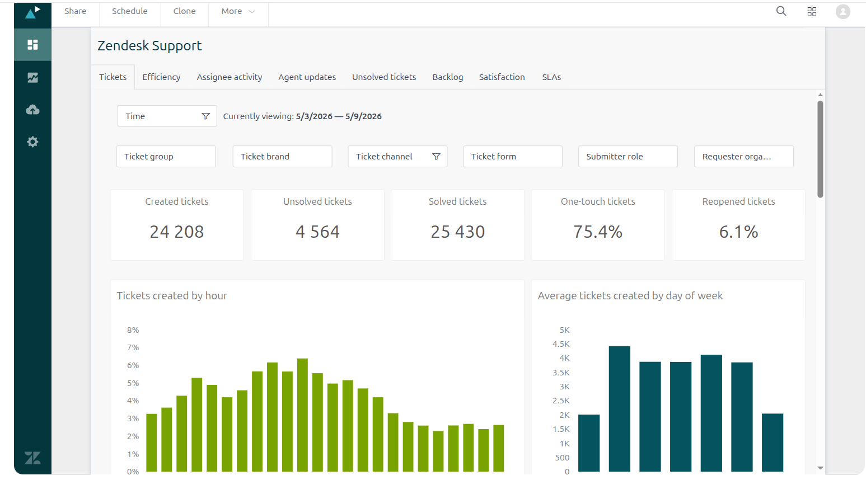Viewport: 866px width, 494px height.
Task: Open the Ticket channel filter
Action: click(397, 157)
